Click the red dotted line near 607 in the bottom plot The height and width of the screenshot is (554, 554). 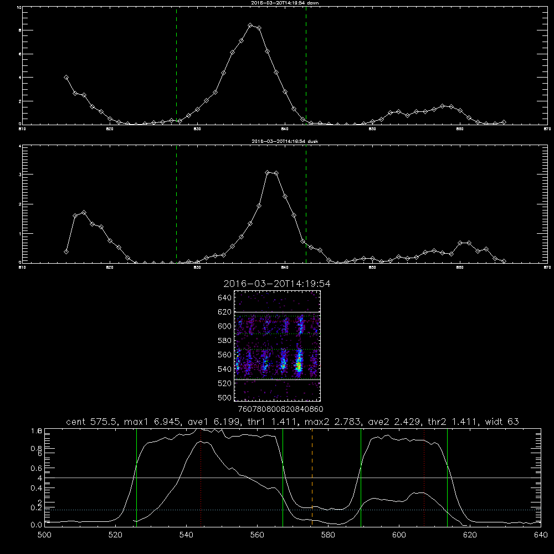click(424, 477)
